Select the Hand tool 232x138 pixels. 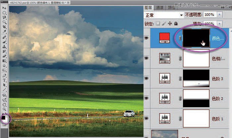click(4, 104)
